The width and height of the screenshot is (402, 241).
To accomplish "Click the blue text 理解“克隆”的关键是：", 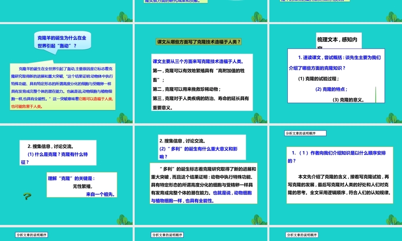I will click(x=71, y=178).
